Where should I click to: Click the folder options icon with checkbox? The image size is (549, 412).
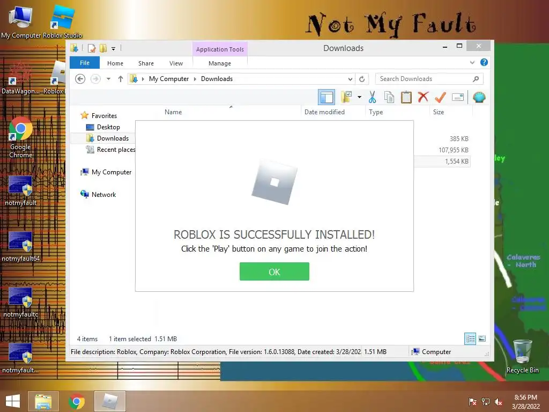(346, 97)
